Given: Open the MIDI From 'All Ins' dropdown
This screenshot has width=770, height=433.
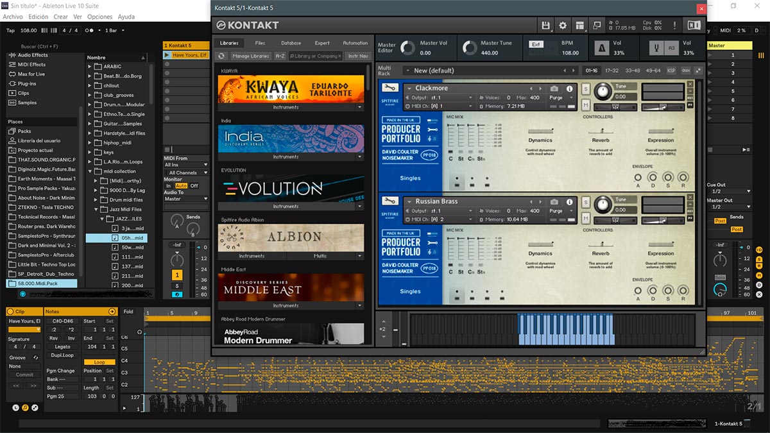Looking at the screenshot, I should (186, 165).
